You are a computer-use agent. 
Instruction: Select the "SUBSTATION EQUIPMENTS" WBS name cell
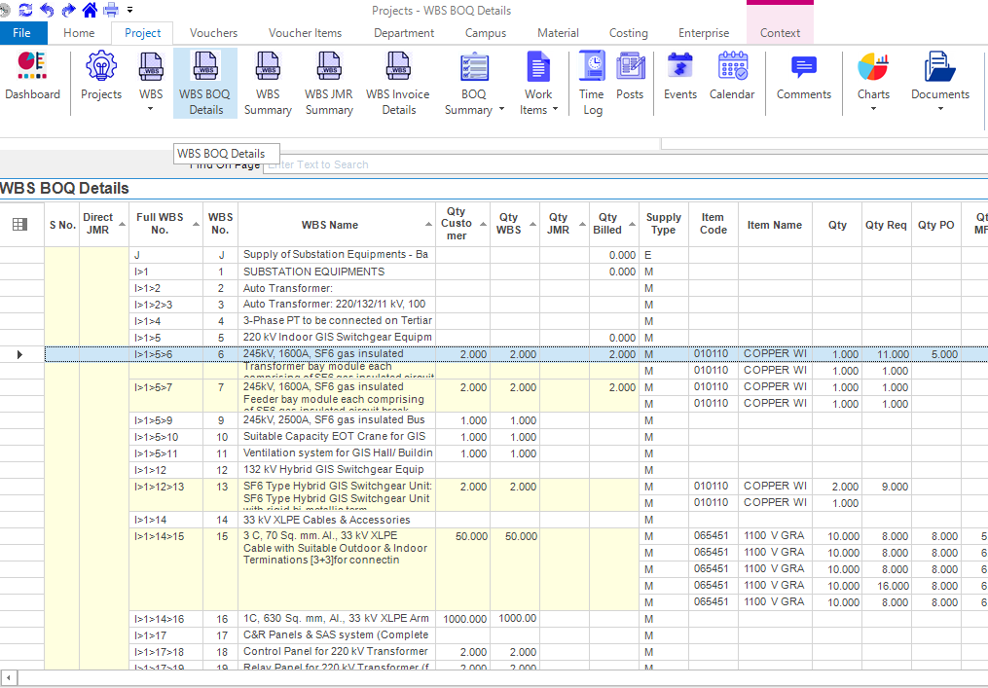337,272
